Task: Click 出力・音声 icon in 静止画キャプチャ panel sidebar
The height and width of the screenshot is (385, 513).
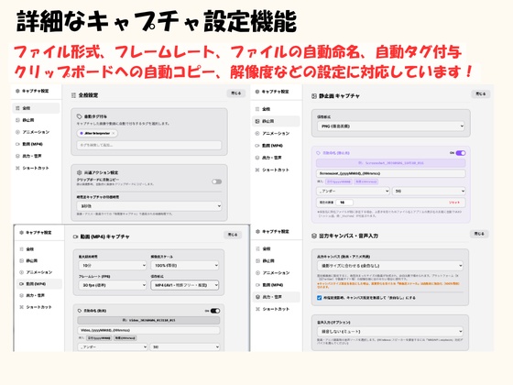Action: pos(257,158)
